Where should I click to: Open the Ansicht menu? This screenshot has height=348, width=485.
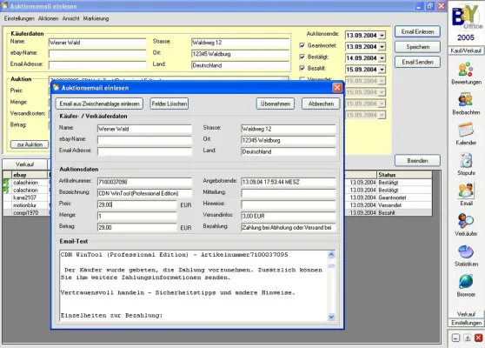click(70, 18)
